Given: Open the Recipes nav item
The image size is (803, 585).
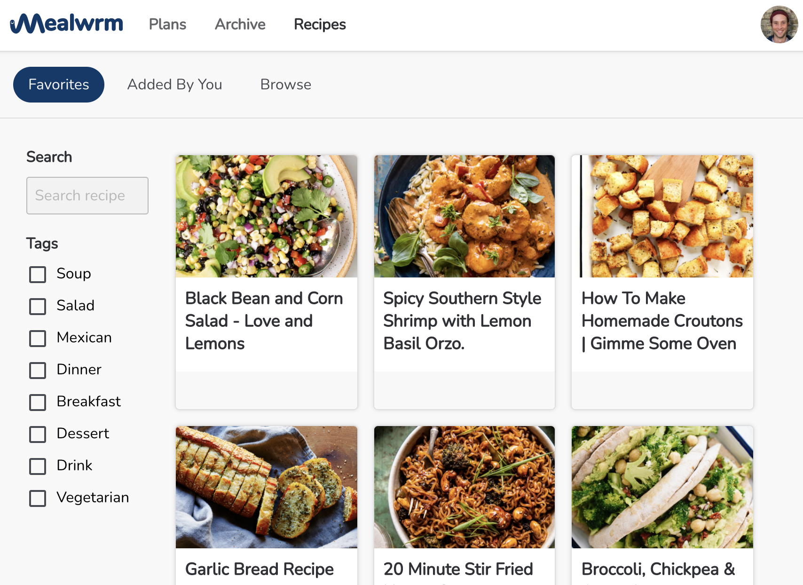Looking at the screenshot, I should pos(320,24).
